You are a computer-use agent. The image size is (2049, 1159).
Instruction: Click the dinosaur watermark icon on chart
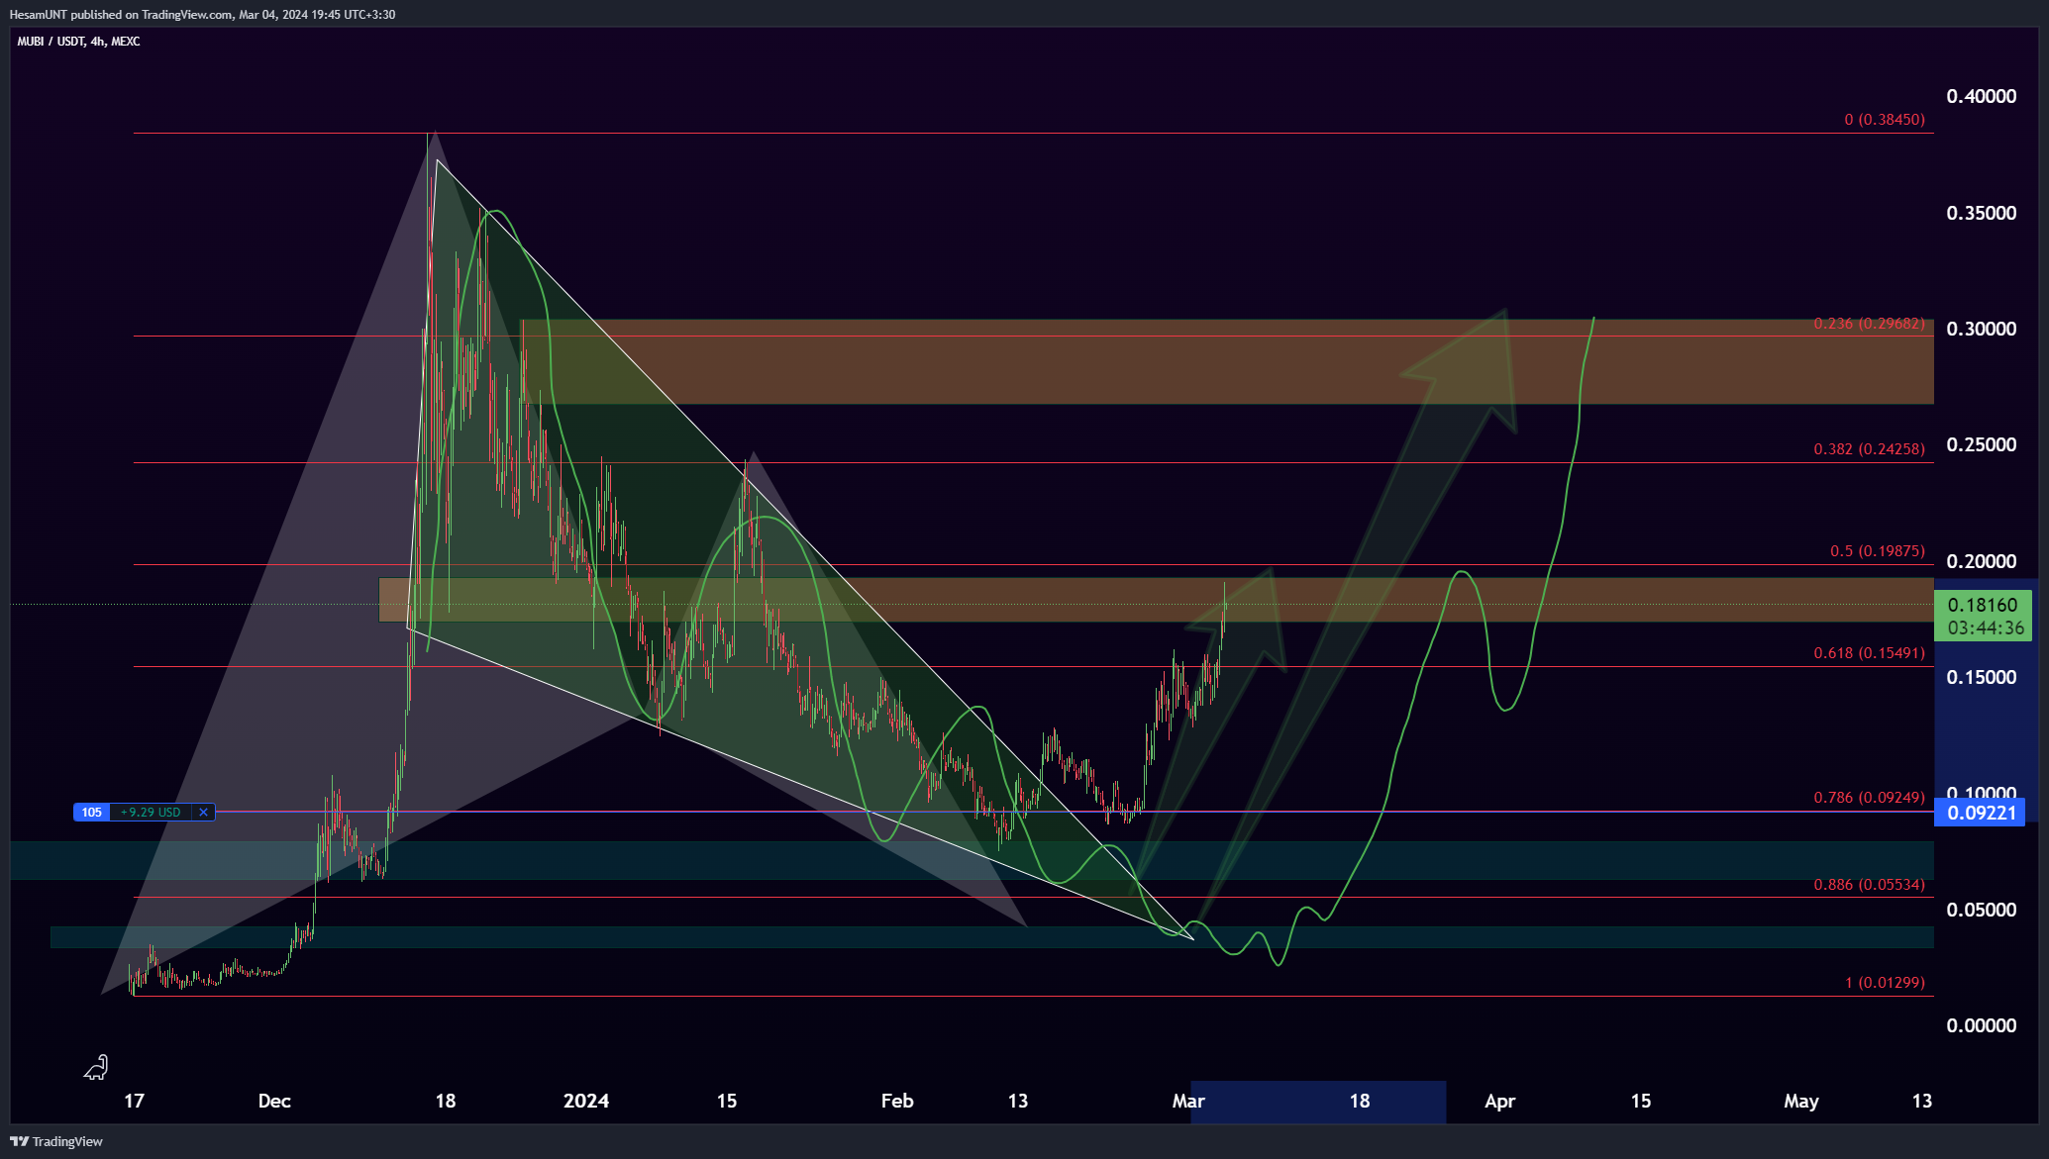(x=96, y=1067)
